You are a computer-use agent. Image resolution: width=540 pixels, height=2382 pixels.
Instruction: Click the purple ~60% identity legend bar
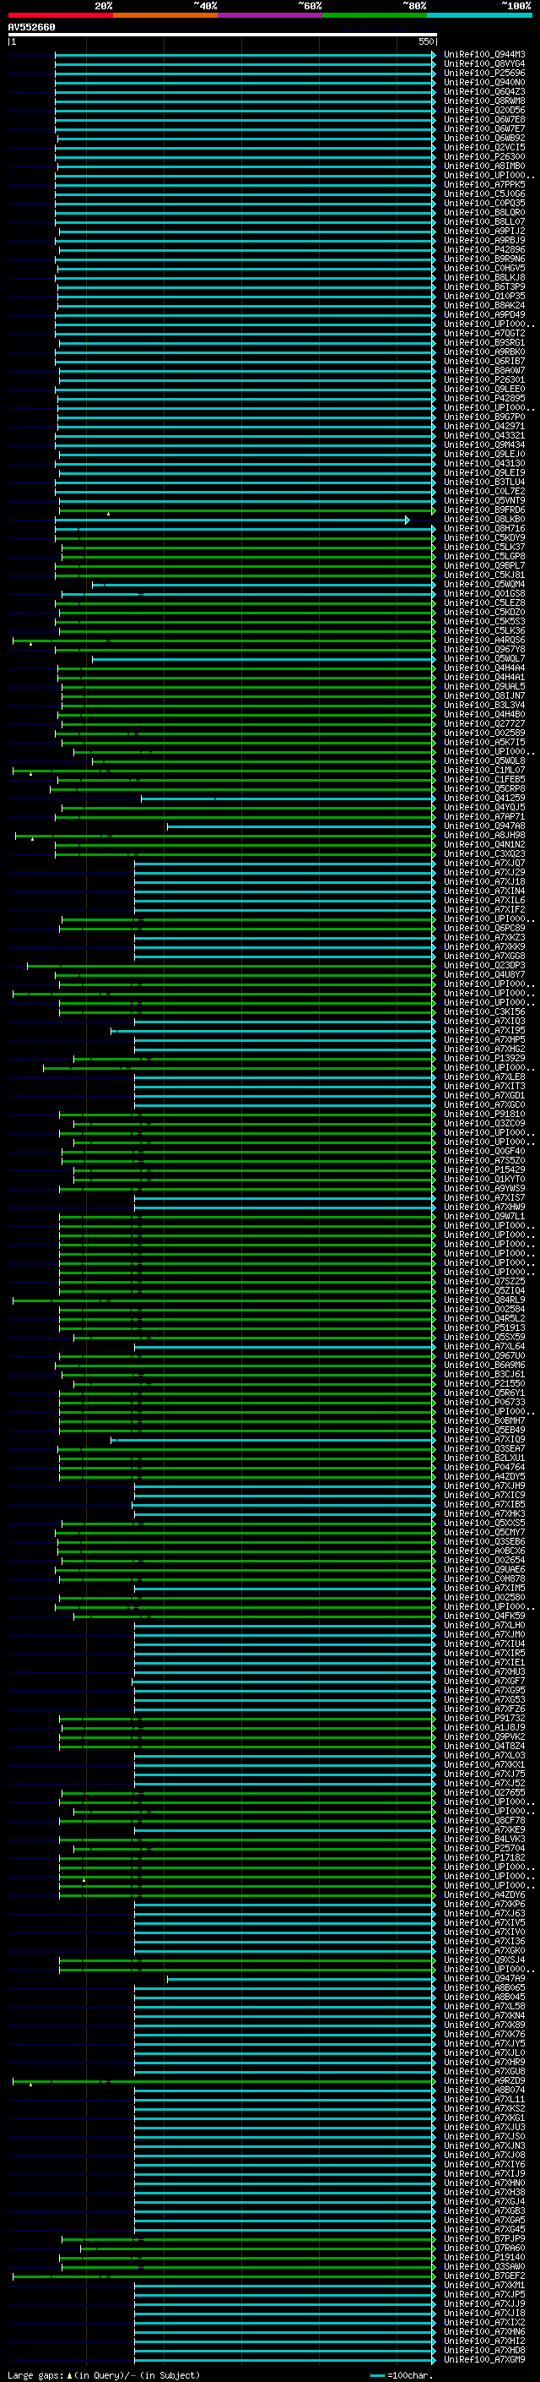click(269, 15)
